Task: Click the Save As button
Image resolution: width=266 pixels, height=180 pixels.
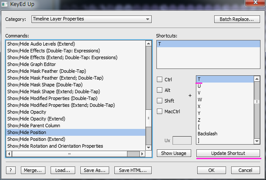Action: (x=94, y=170)
